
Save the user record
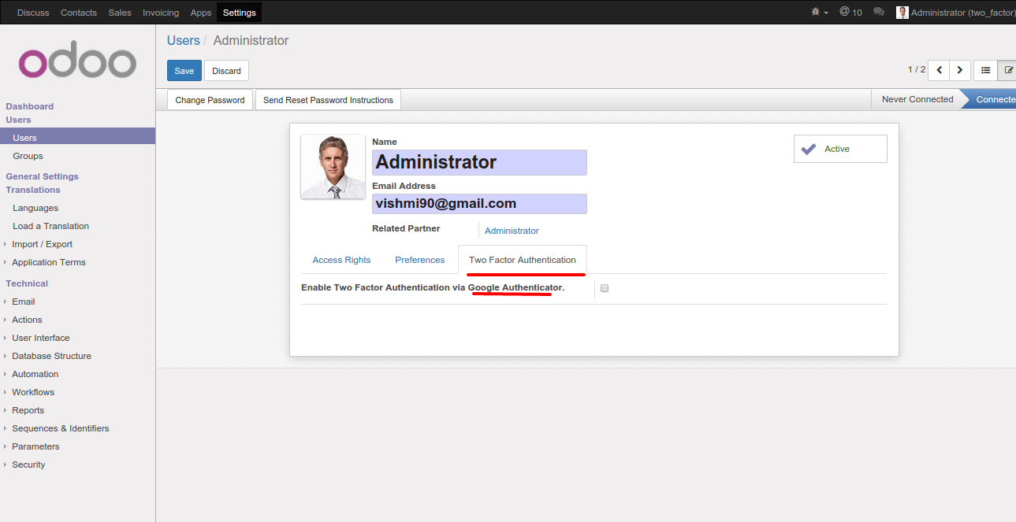point(184,71)
